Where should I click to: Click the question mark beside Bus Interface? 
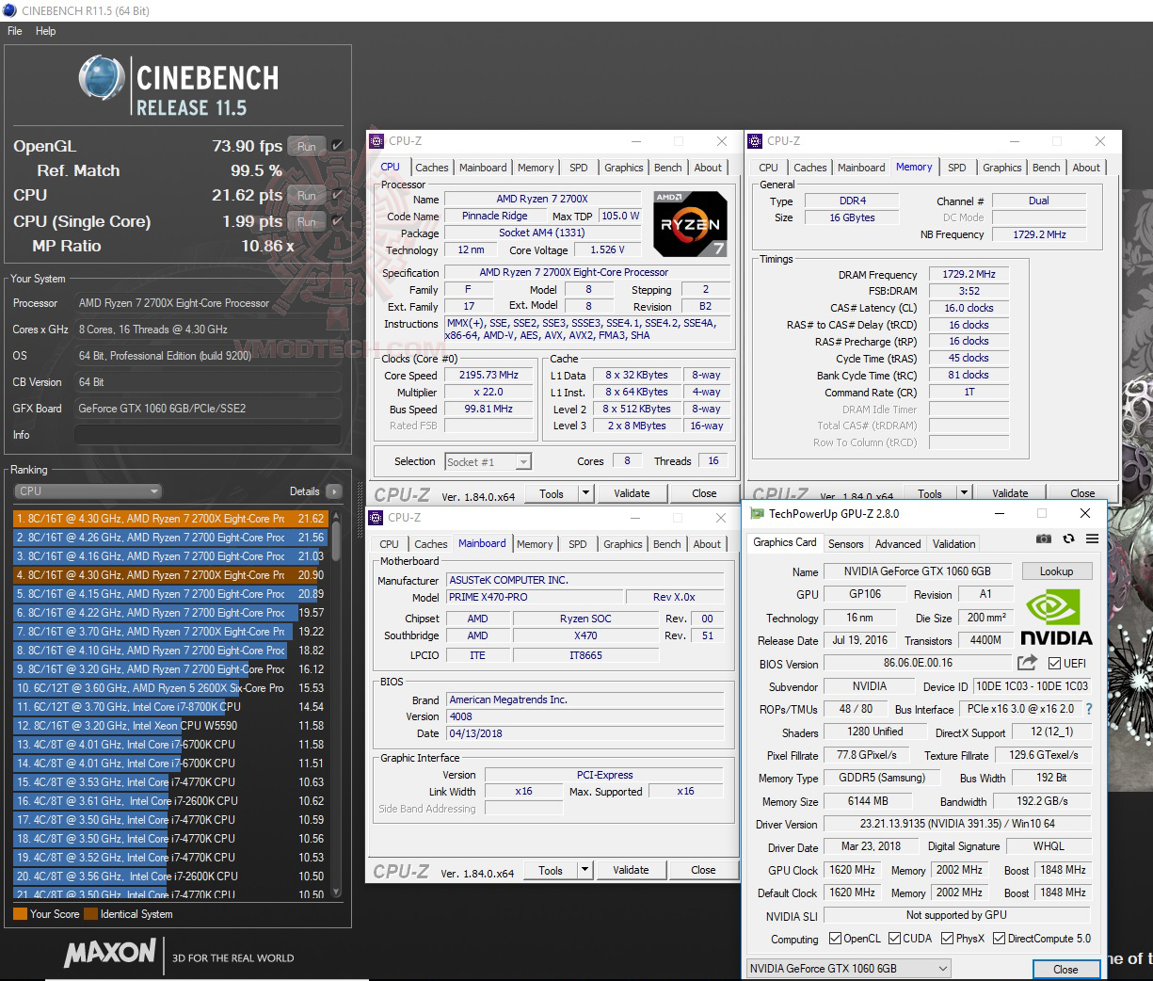[1091, 709]
